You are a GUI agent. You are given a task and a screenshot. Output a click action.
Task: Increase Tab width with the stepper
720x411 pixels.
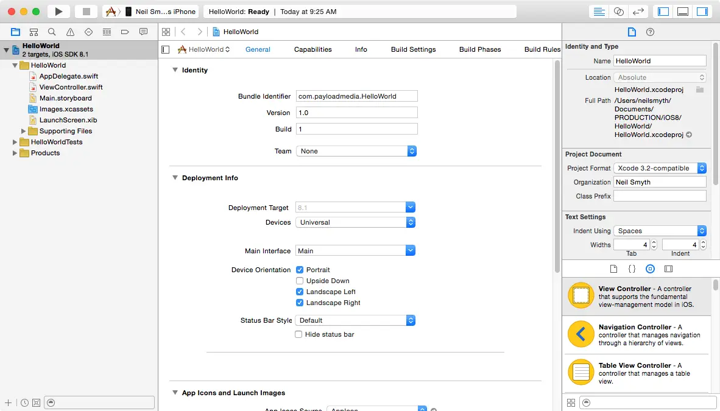654,242
